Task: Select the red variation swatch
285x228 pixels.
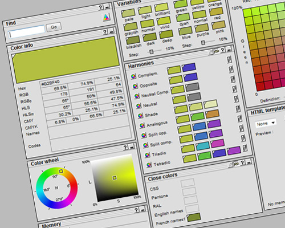Action: [216, 12]
